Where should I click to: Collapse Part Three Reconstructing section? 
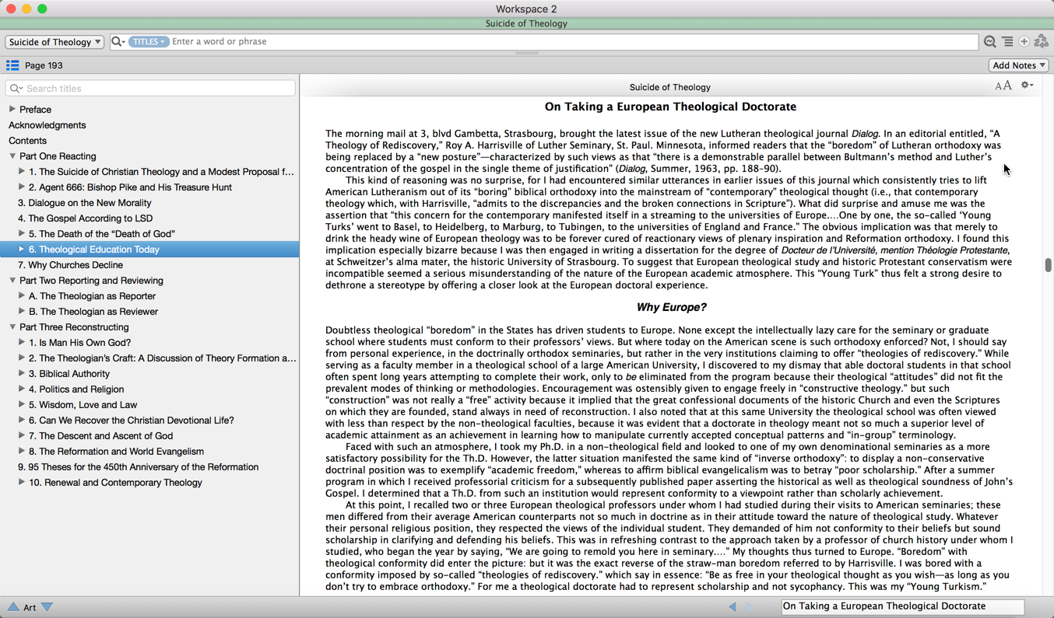click(12, 327)
